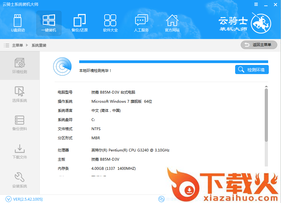281x203 pixels.
Task: Click the version icon in status bar
Action: pos(9,199)
